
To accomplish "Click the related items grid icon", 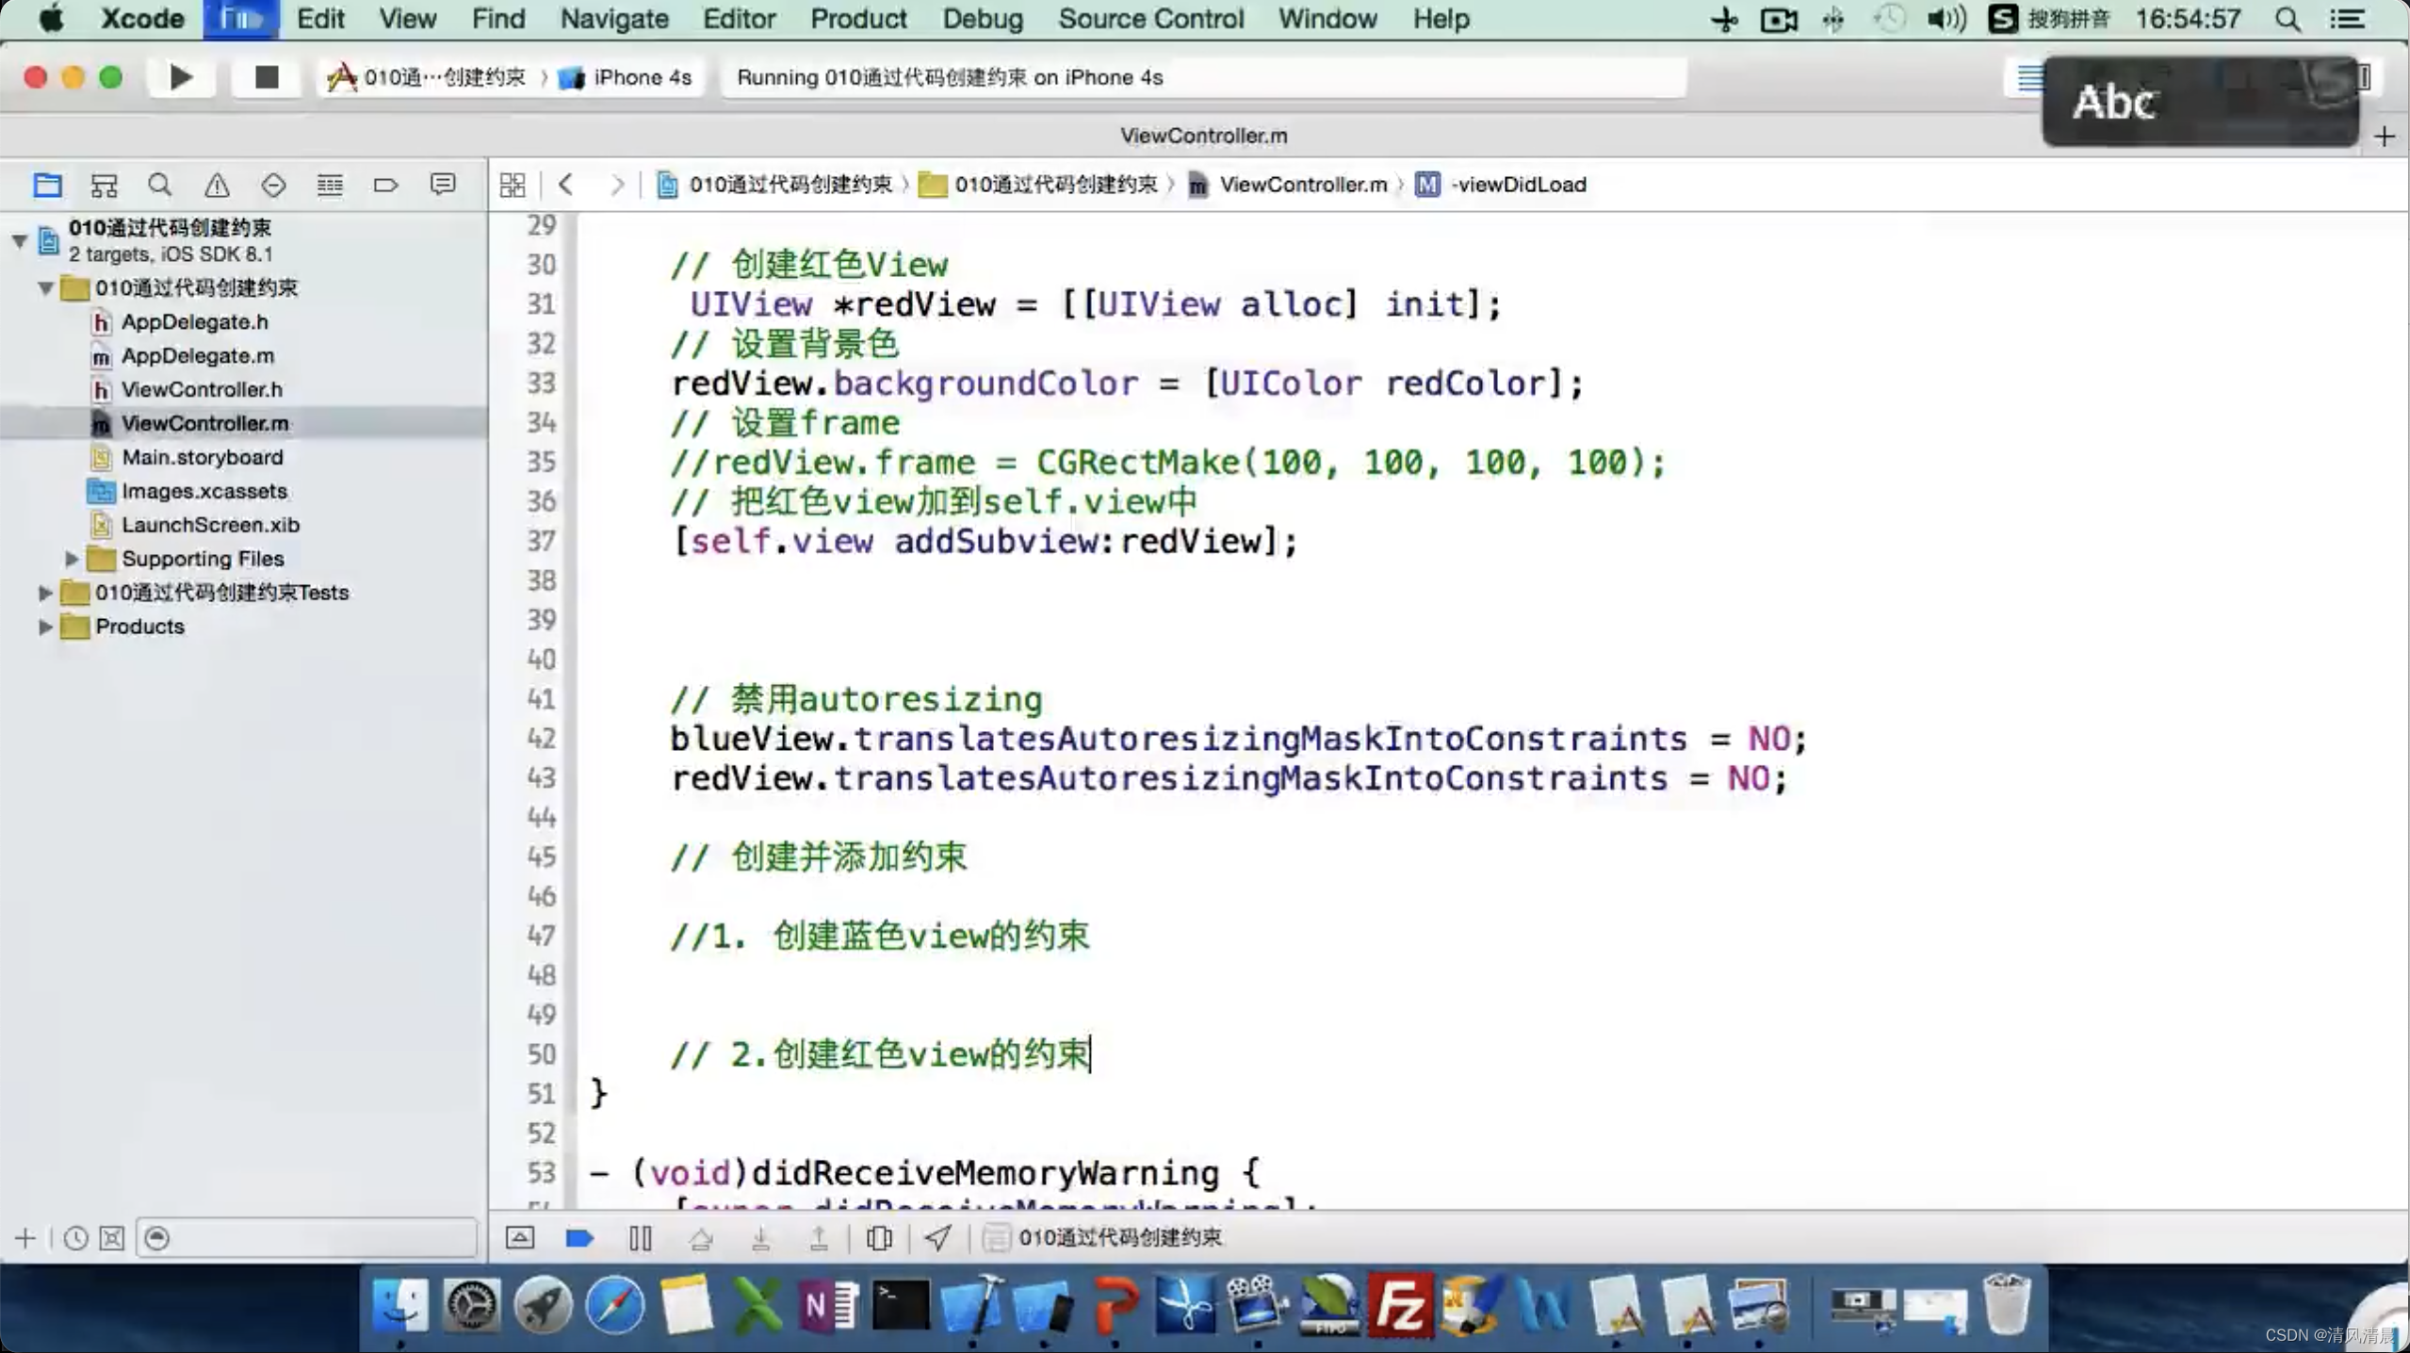I will coord(513,185).
